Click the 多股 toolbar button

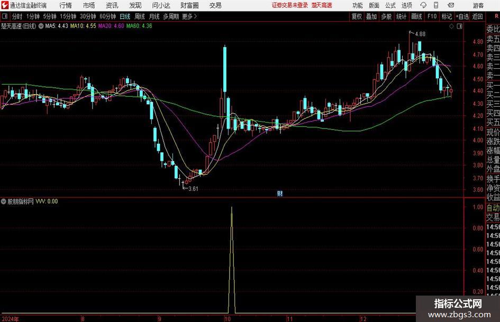pyautogui.click(x=386, y=16)
